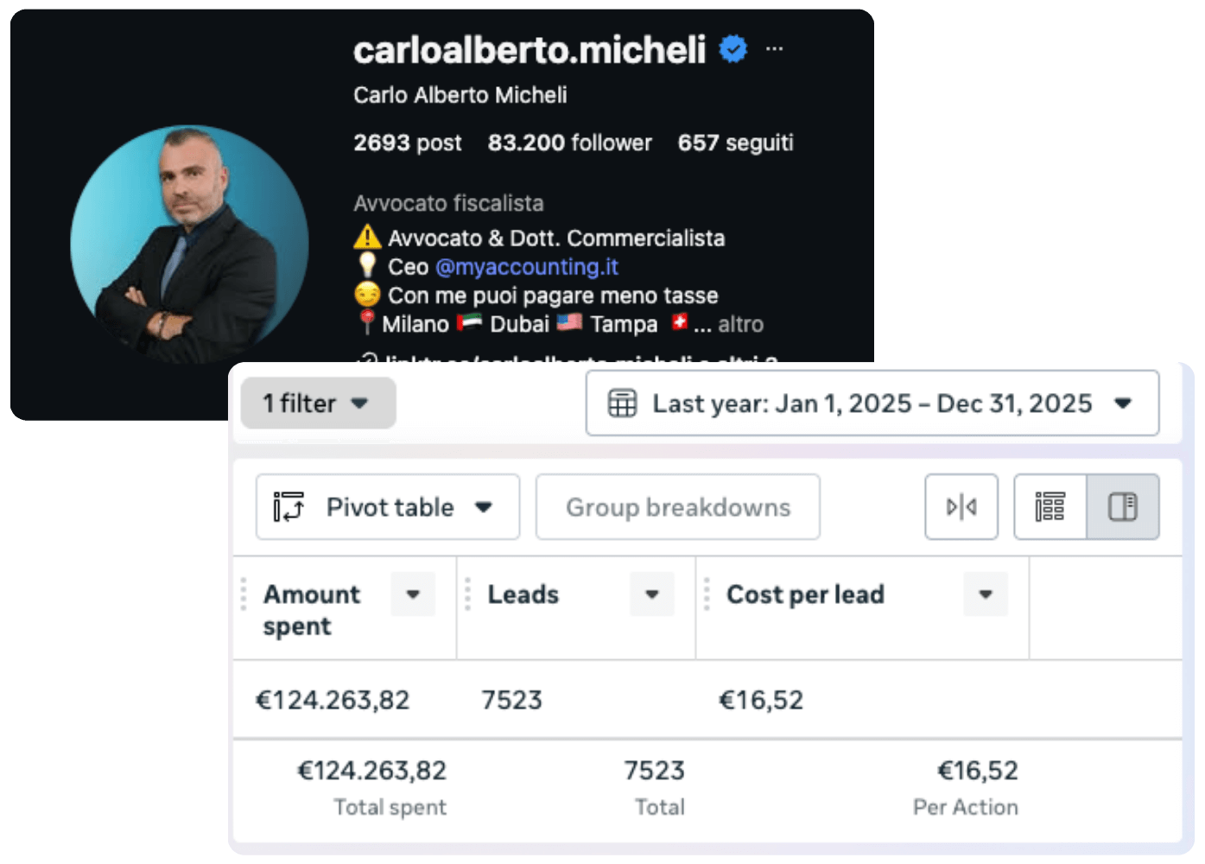Screen dimensions: 1205x864
Task: Open the Cost per lead column menu
Action: click(x=986, y=594)
